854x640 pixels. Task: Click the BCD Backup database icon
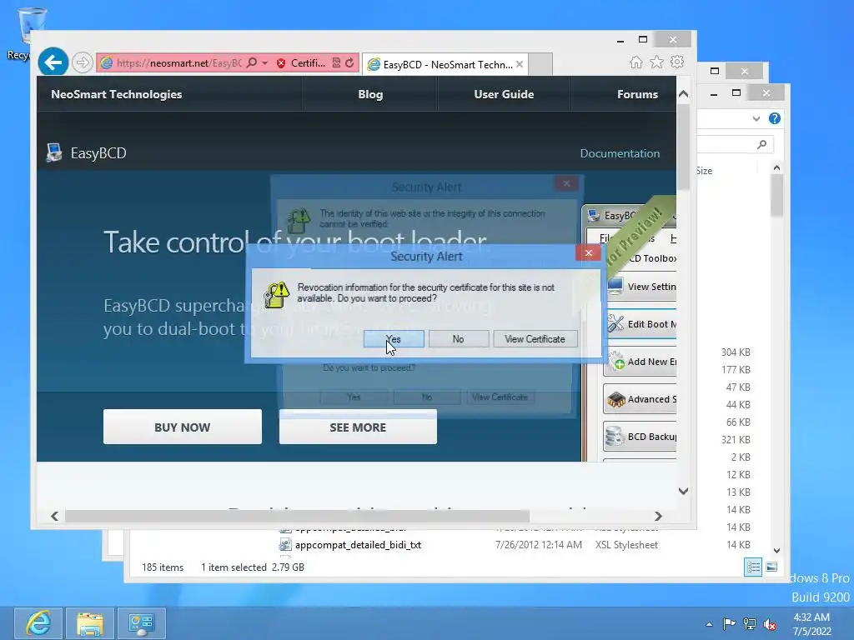pyautogui.click(x=615, y=437)
